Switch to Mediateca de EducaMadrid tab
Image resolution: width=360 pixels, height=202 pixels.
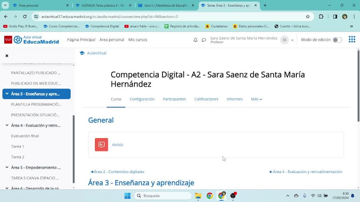[166, 5]
